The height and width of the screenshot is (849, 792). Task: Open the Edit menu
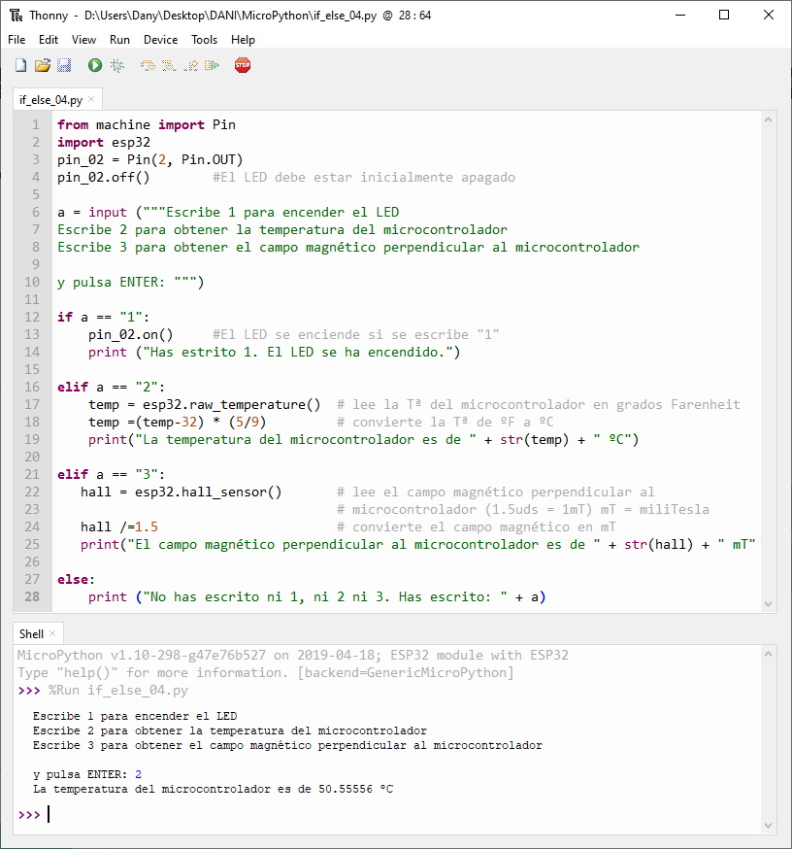(x=49, y=40)
